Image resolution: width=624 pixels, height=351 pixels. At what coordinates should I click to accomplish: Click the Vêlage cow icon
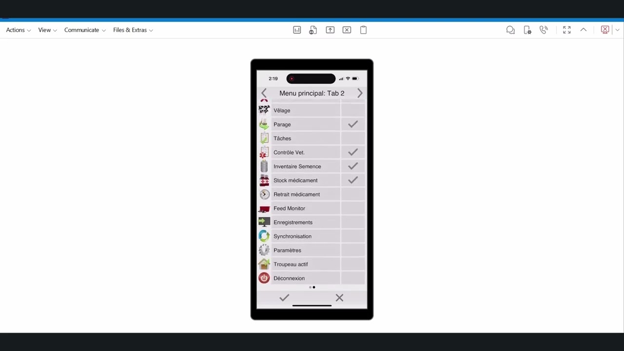[264, 110]
